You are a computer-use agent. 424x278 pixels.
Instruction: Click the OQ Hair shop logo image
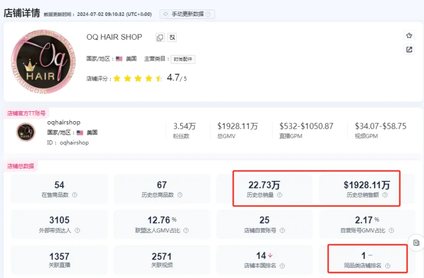(44, 62)
